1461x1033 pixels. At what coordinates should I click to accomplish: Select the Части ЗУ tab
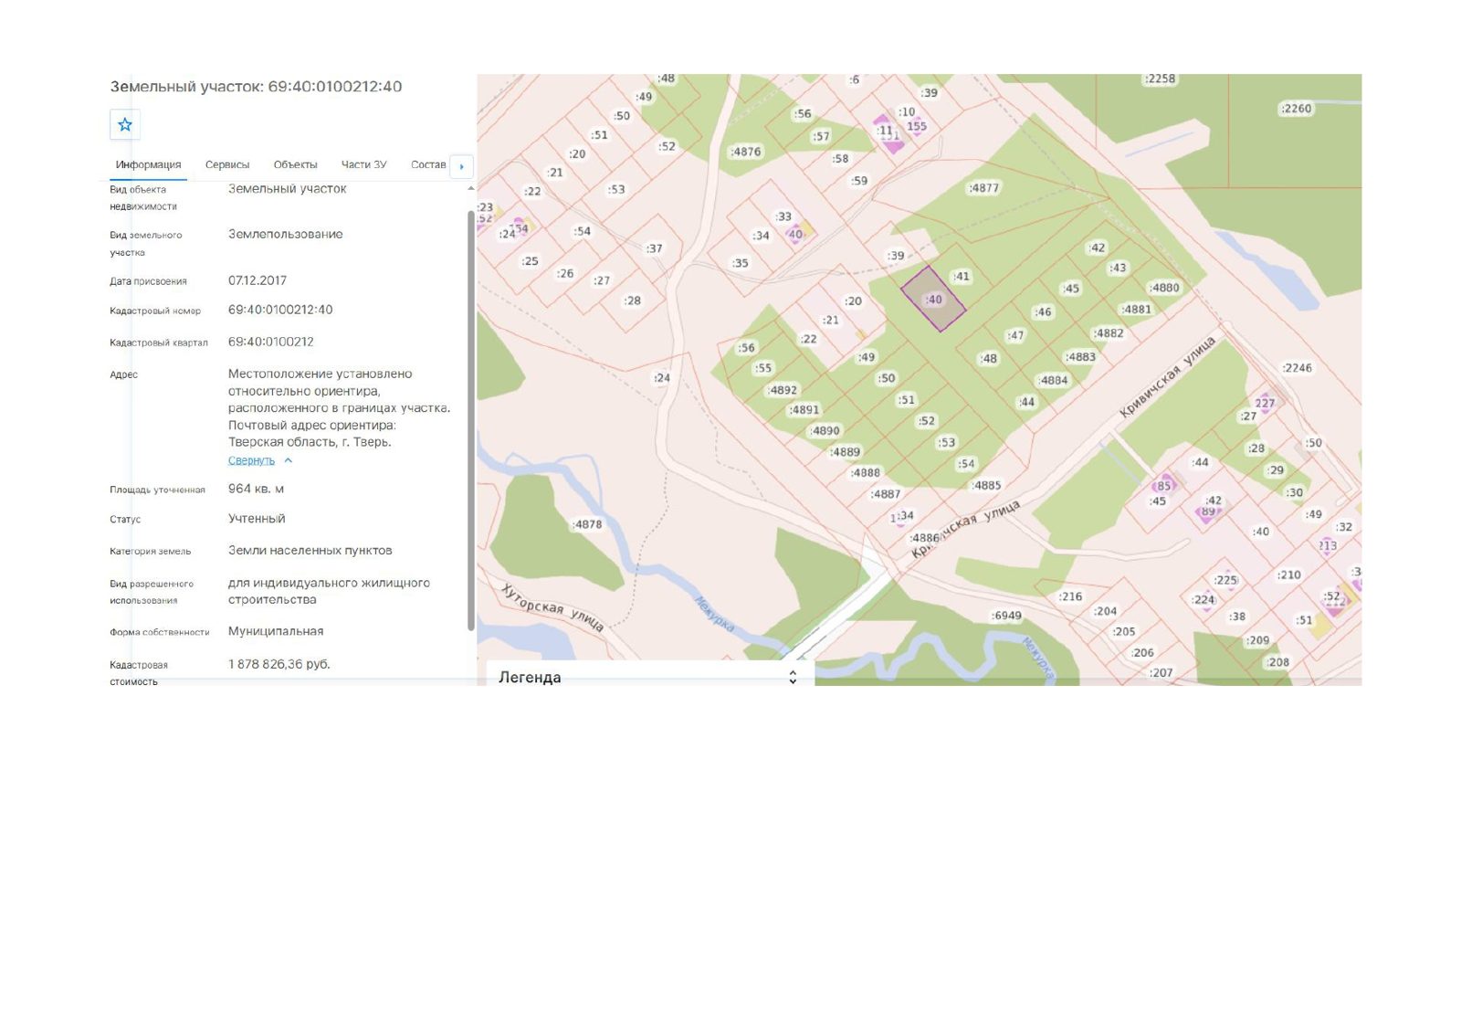pos(363,165)
